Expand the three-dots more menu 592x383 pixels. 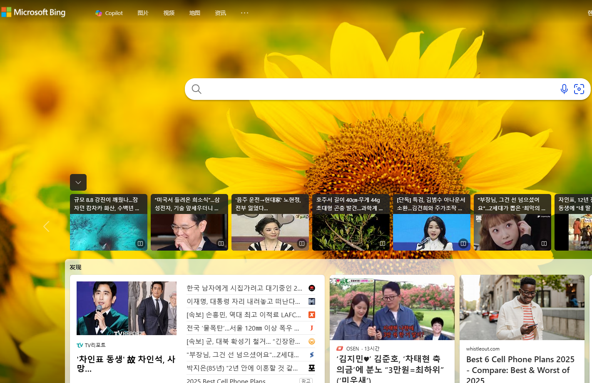pyautogui.click(x=244, y=13)
